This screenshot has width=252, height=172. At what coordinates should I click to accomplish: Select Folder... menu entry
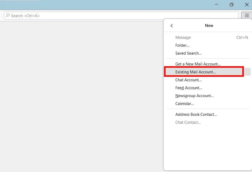tap(208, 45)
